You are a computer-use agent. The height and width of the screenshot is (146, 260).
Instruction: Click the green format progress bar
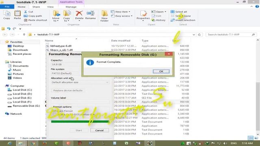tap(80, 122)
